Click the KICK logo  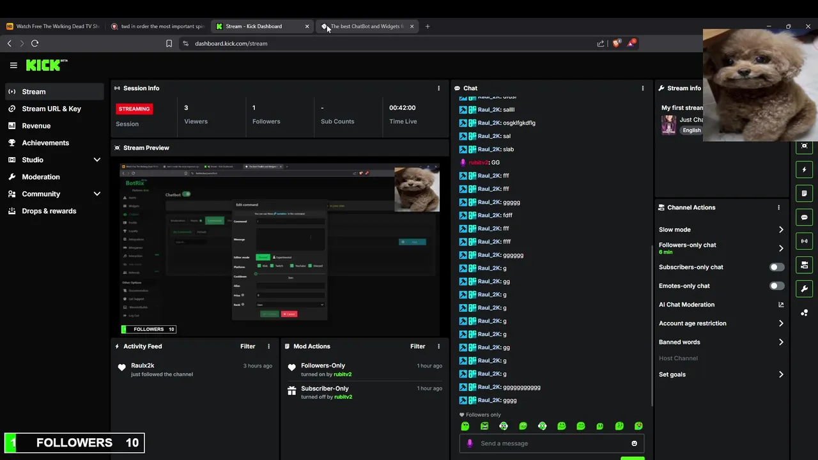(x=47, y=65)
